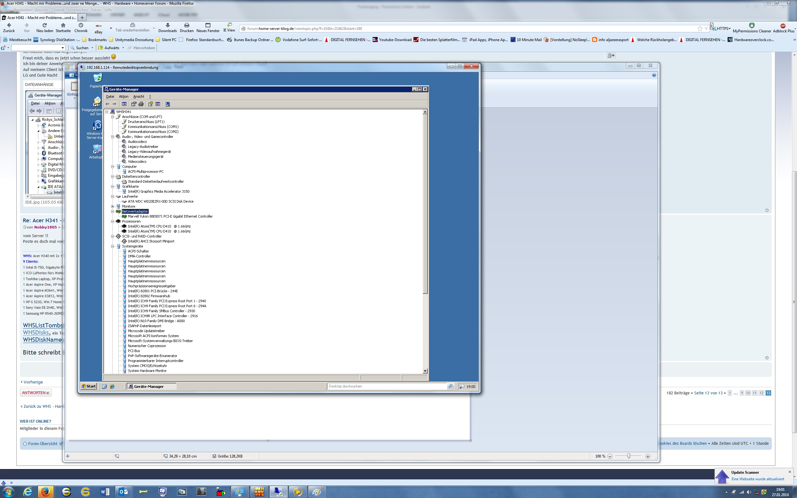Collapse Systemgeräte node

[x=113, y=246]
